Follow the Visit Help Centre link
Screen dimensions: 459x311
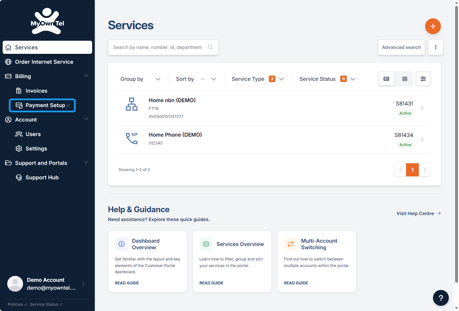(419, 213)
